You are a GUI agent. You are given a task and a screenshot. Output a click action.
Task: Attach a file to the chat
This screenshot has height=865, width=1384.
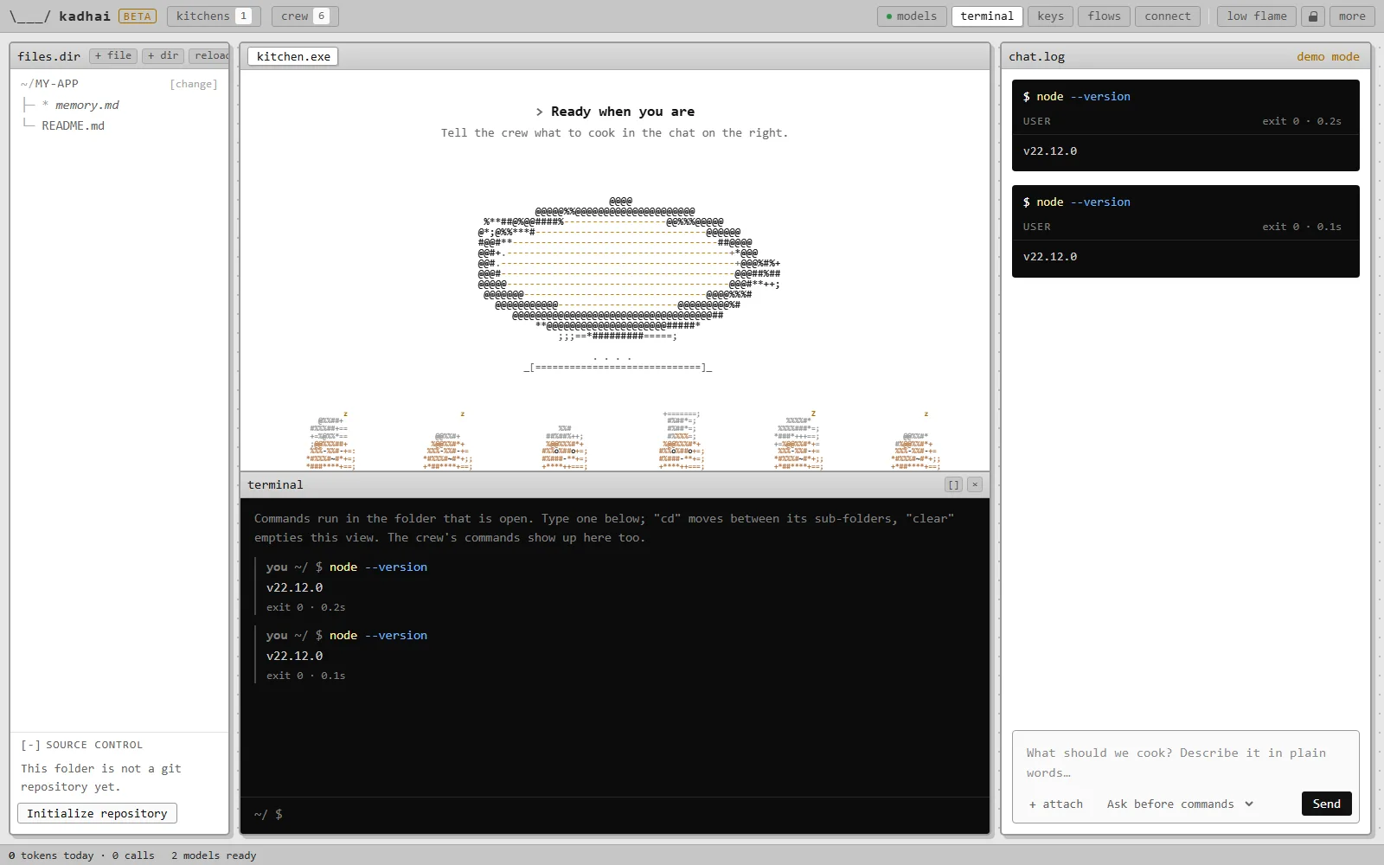click(x=1055, y=804)
